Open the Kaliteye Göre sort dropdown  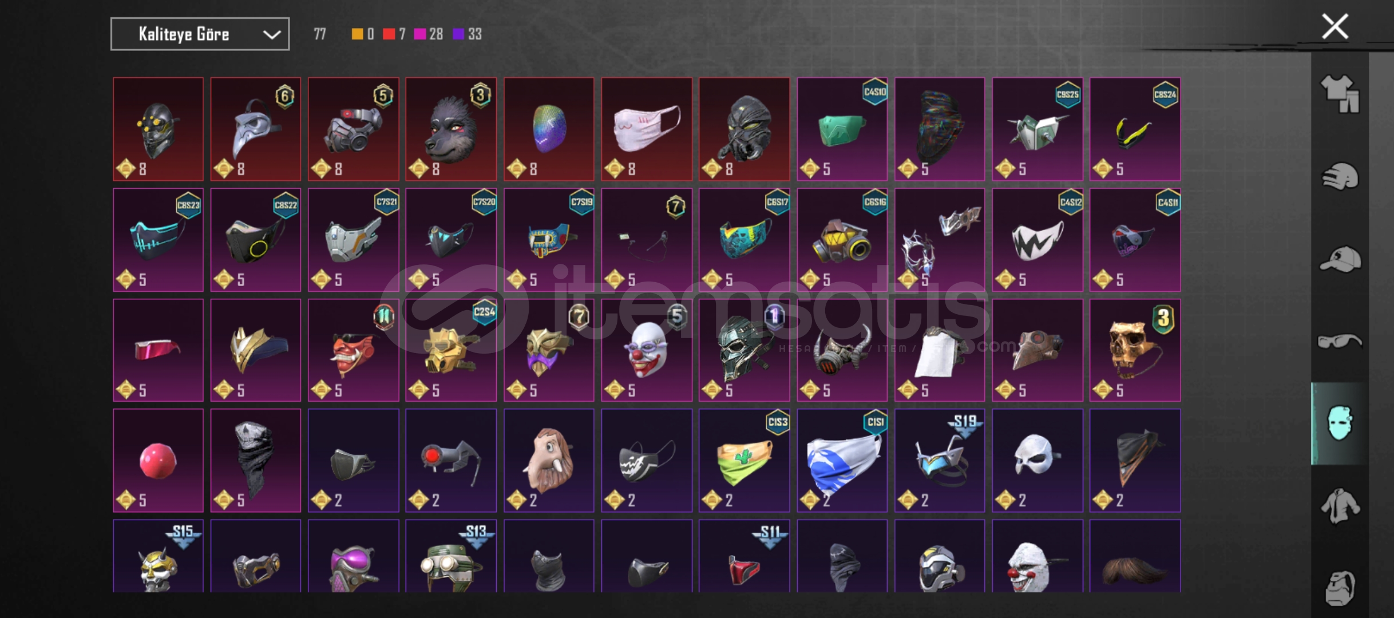(200, 34)
